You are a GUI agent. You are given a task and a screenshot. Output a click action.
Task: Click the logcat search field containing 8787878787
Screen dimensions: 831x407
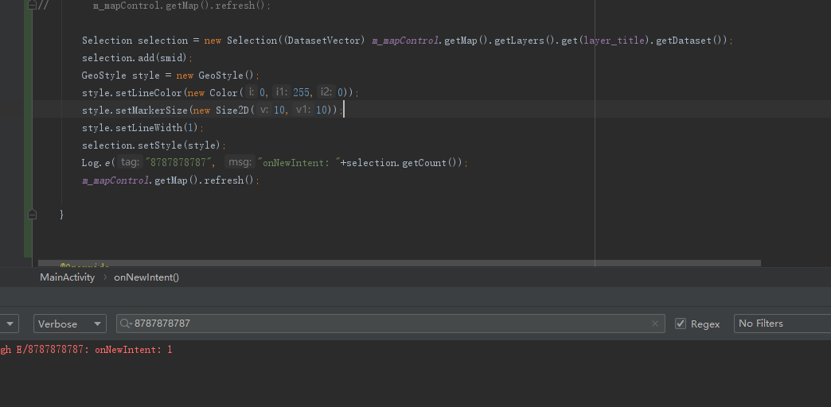391,324
